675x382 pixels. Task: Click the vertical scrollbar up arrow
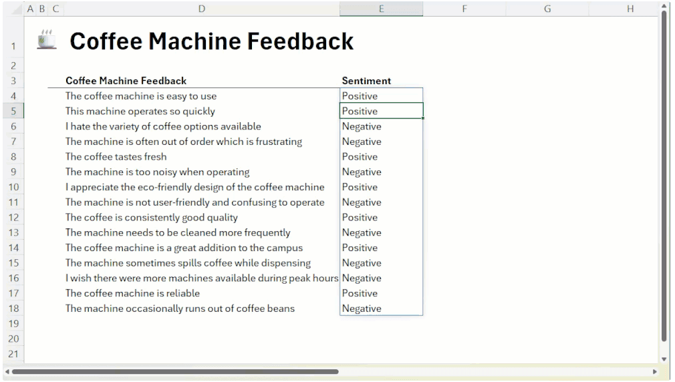point(664,7)
